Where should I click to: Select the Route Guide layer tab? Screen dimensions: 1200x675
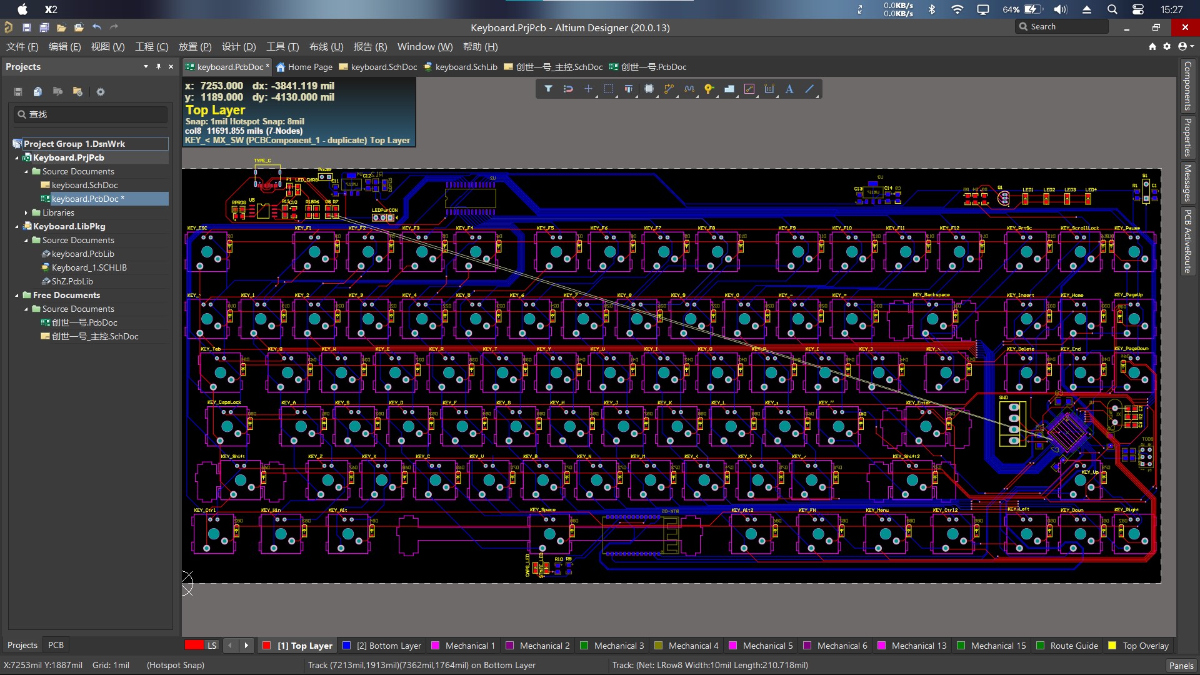[1067, 646]
